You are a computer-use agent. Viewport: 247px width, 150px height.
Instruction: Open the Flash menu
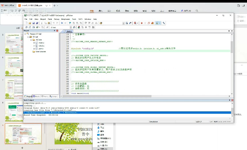50,19
